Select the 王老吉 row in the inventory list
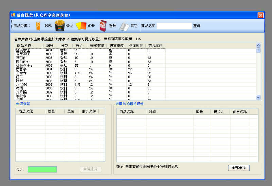This screenshot has width=272, height=186. click(x=21, y=73)
